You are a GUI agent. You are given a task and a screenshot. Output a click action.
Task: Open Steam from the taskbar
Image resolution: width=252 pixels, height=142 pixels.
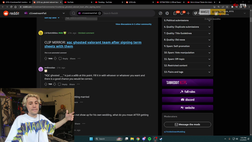[x=161, y=139]
